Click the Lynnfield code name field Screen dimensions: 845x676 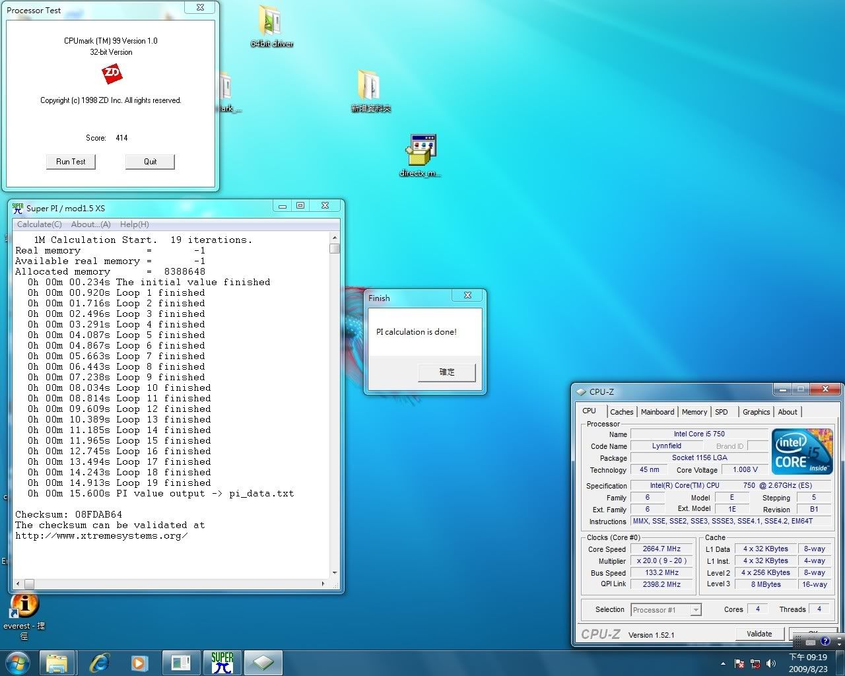667,446
